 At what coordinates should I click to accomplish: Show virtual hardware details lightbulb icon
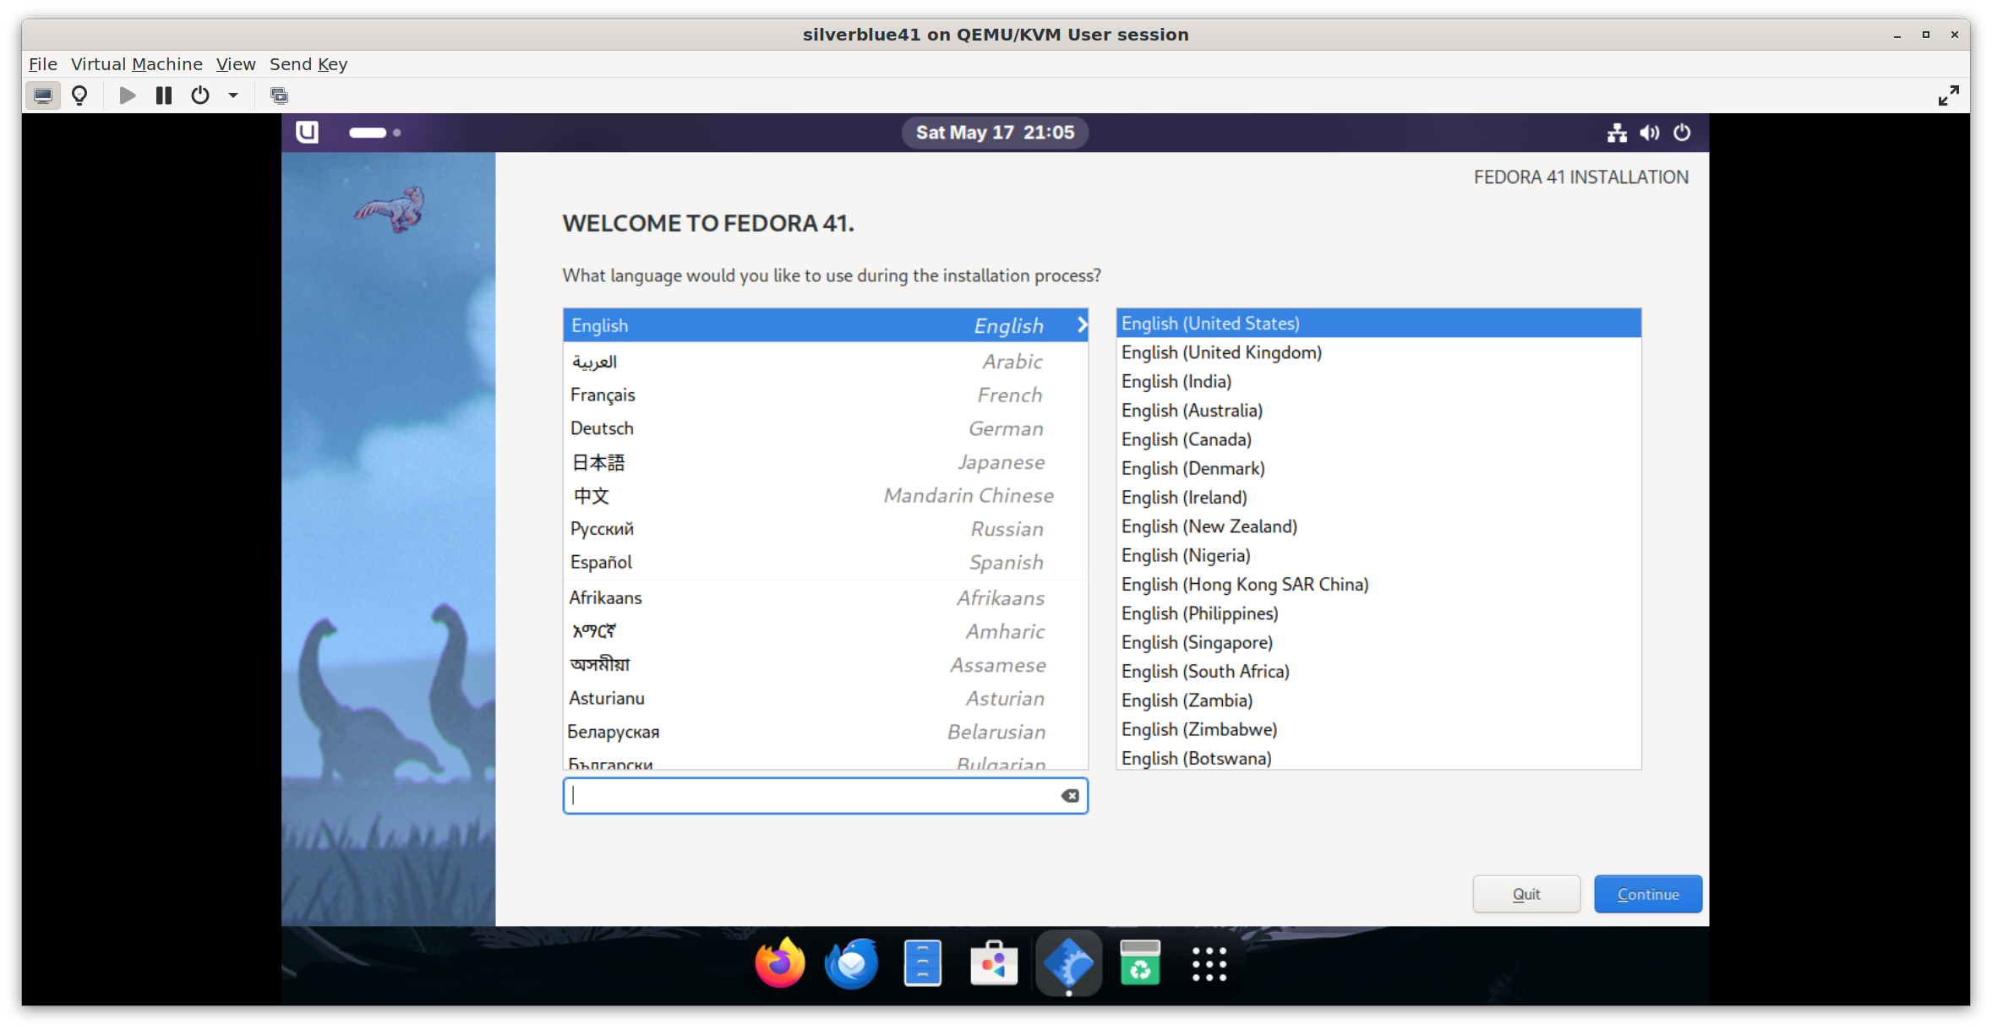[79, 95]
